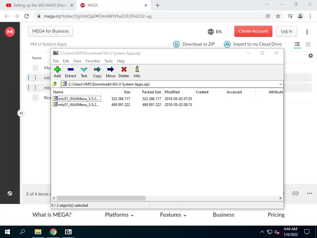Go up one folder level in 7-Zip
Screen dimensions: 317x238
[55, 84]
